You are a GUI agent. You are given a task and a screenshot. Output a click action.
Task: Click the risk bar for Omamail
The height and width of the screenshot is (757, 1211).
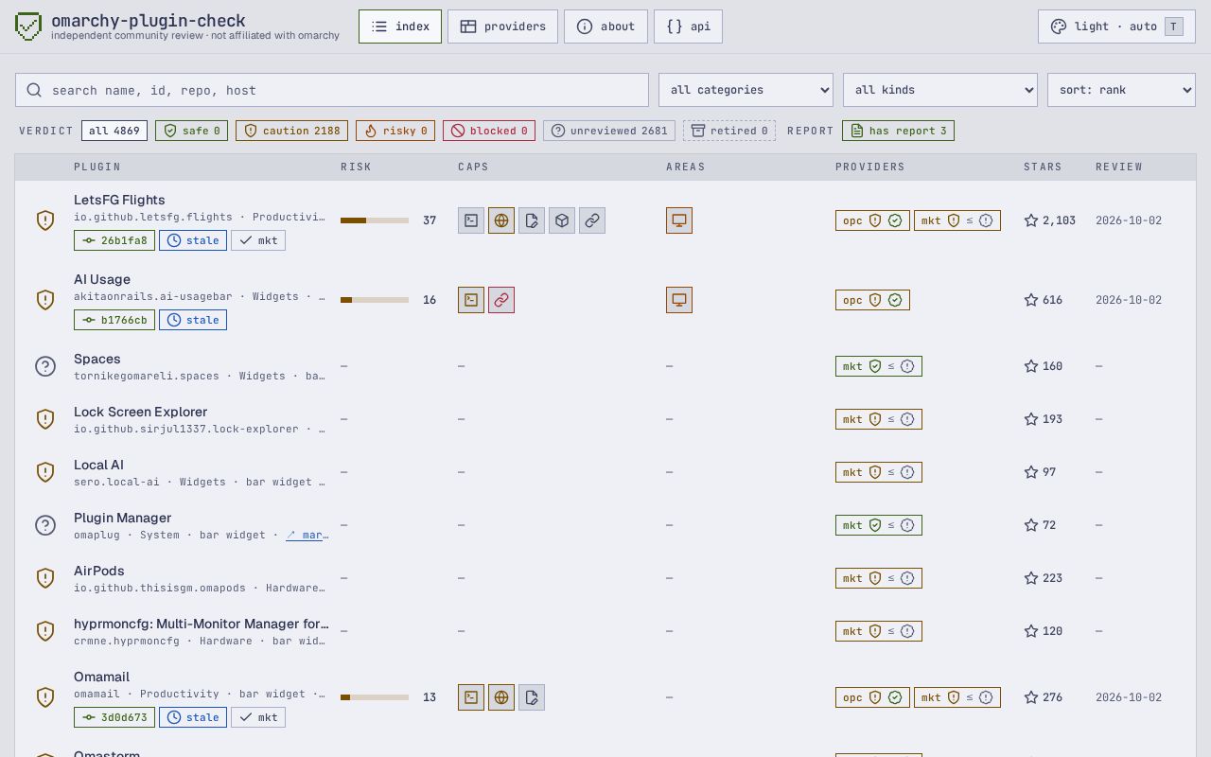375,697
